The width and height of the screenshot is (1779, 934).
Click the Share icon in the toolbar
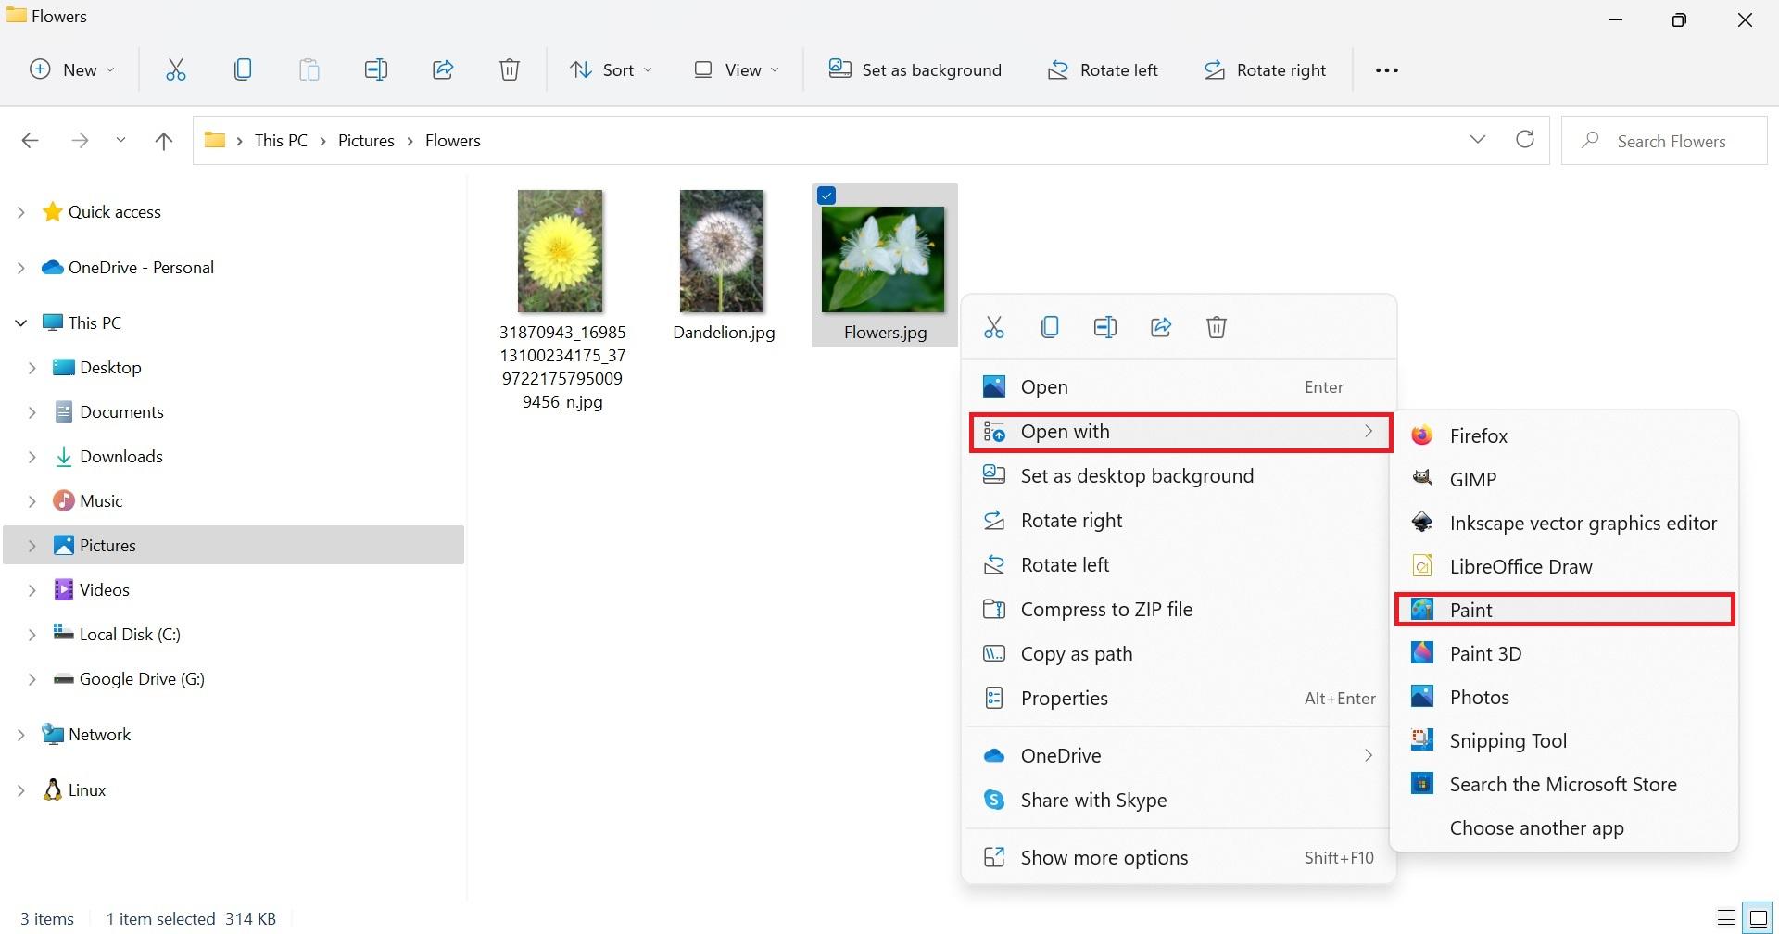[x=443, y=69]
